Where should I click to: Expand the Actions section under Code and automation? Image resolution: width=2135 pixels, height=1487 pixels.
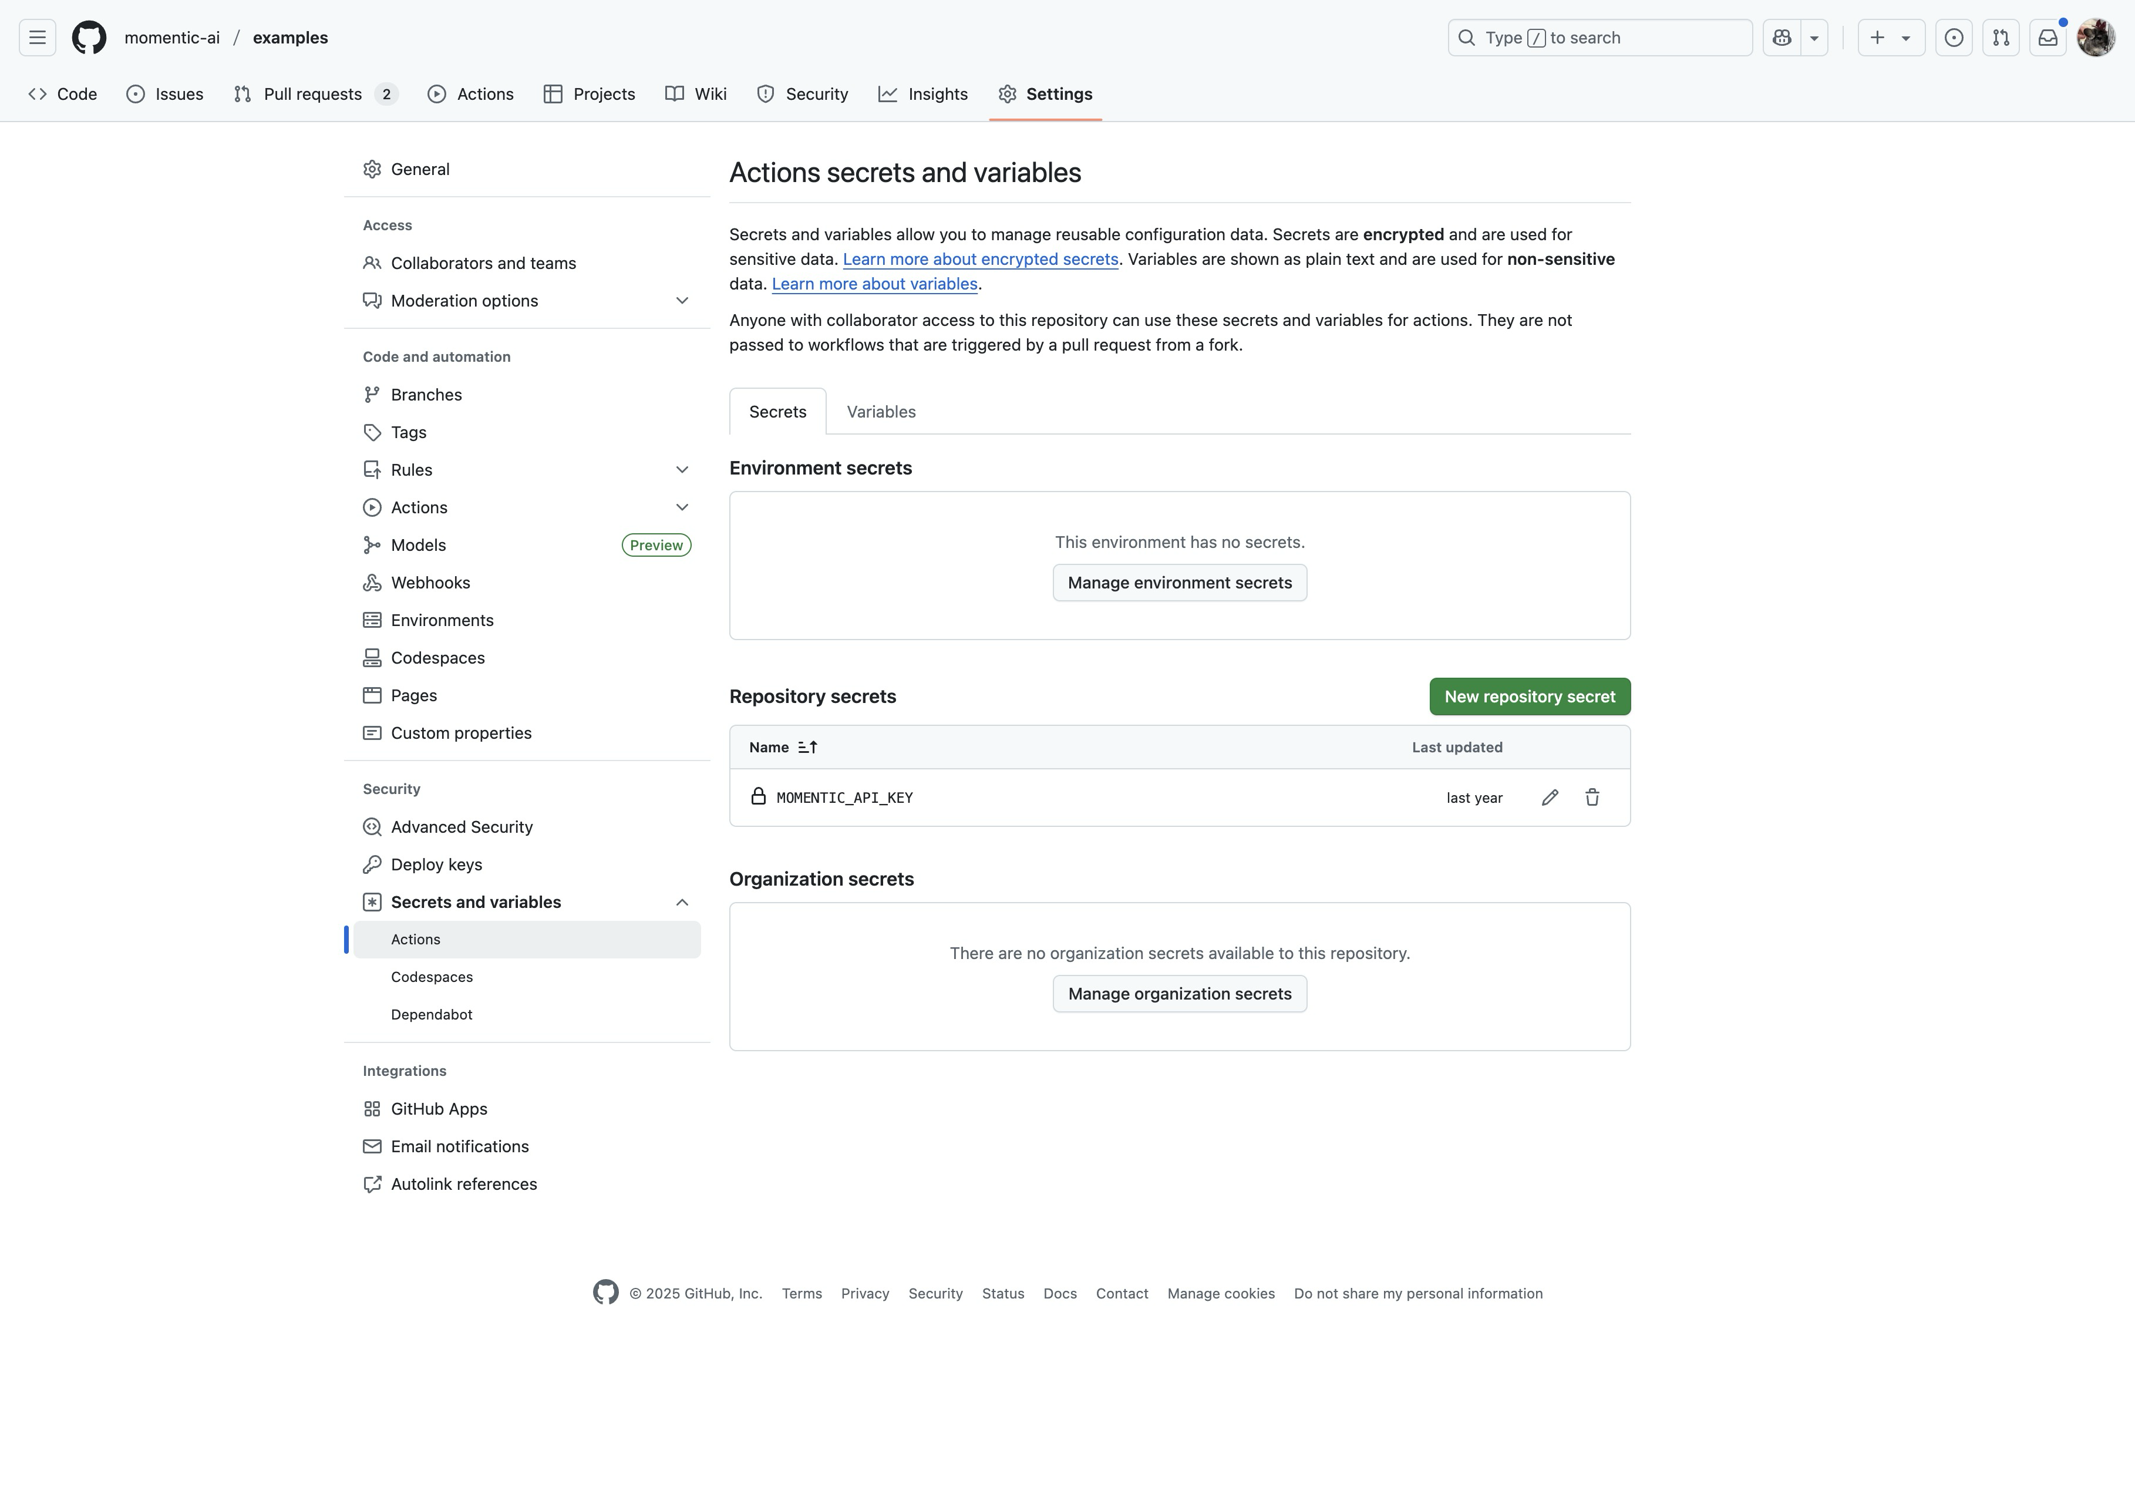[x=682, y=508]
